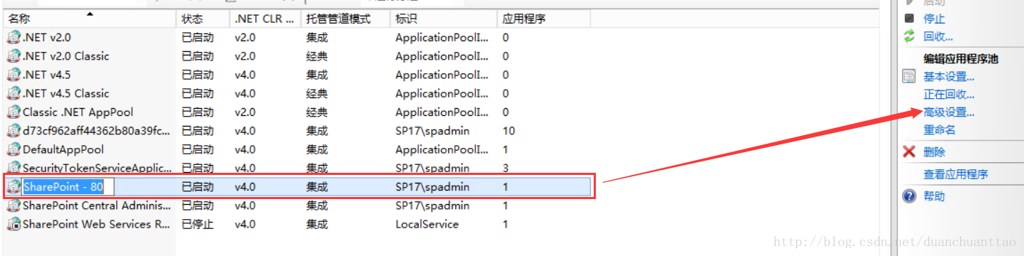Image resolution: width=1024 pixels, height=256 pixels.
Task: Click SP17\spadmin identity in d73cf962 row
Action: (x=432, y=131)
